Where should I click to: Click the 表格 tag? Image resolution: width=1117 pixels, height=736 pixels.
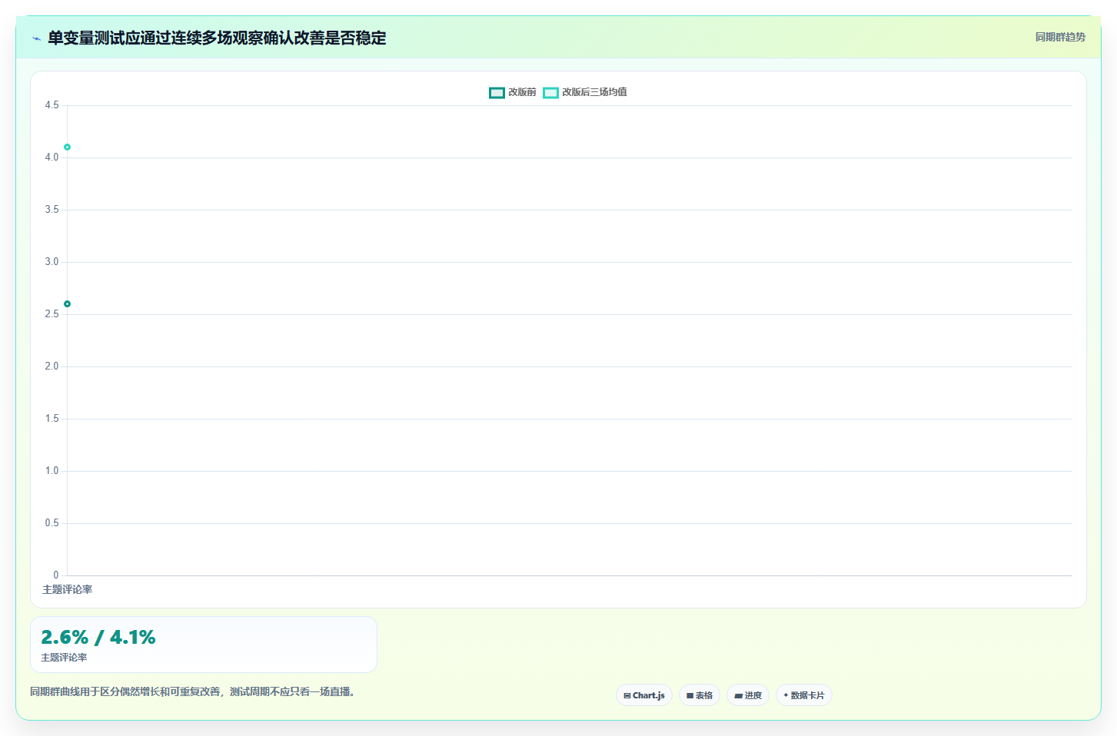point(700,695)
